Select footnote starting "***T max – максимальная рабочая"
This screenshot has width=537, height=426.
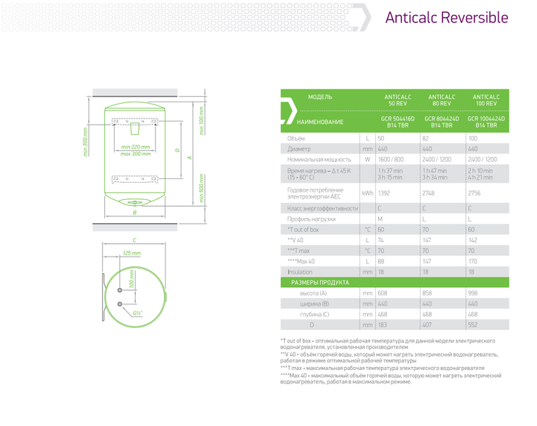point(382,368)
